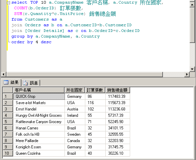Image resolution: width=196 pixels, height=160 pixels.
Task: Click the Rattlesnake Canyon Grocery cell
Action: [39, 122]
